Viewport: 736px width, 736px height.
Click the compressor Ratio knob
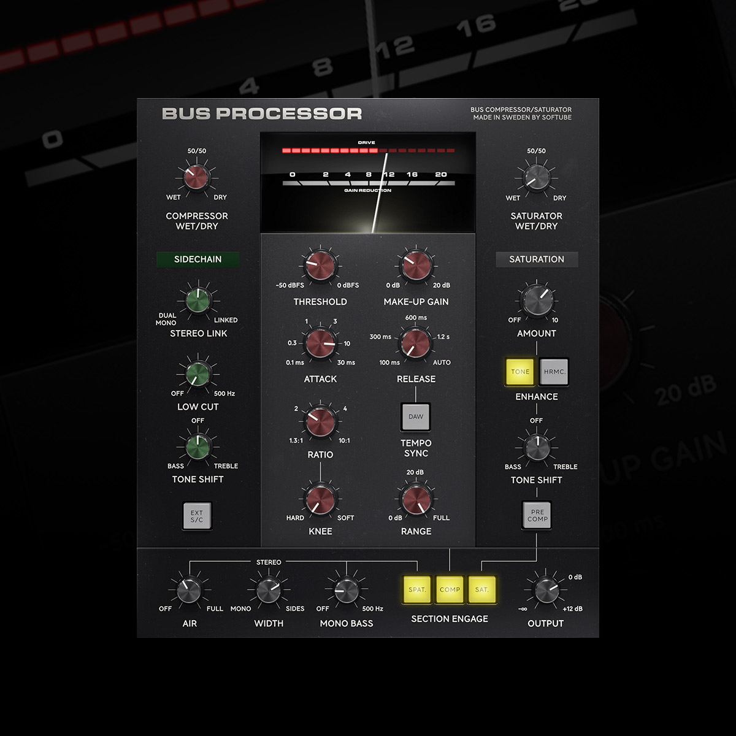[x=320, y=420]
